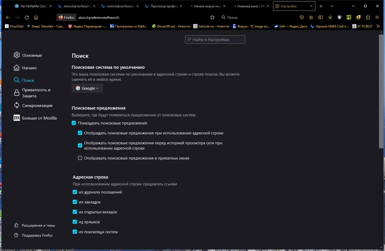Uncheck из поисковых систем option

75,232
